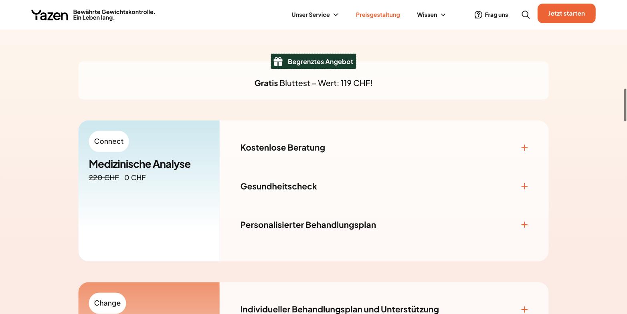Click the Kostenlose Beratung title text
This screenshot has width=627, height=314.
click(283, 147)
